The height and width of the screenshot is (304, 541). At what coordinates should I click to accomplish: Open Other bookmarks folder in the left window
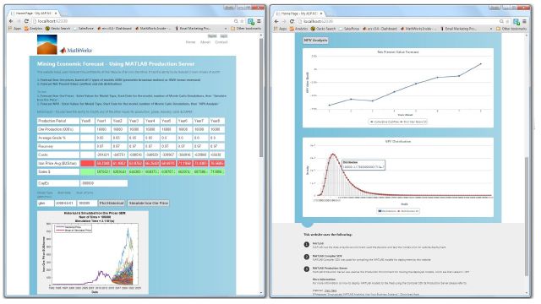point(246,29)
